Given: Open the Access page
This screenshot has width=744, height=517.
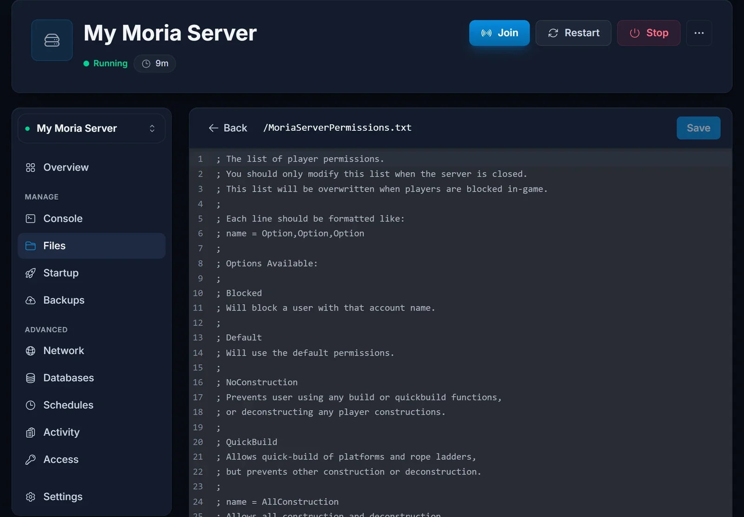Looking at the screenshot, I should (x=92, y=460).
